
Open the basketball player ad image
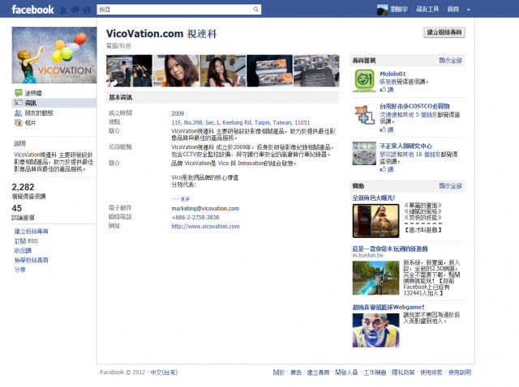point(375,330)
